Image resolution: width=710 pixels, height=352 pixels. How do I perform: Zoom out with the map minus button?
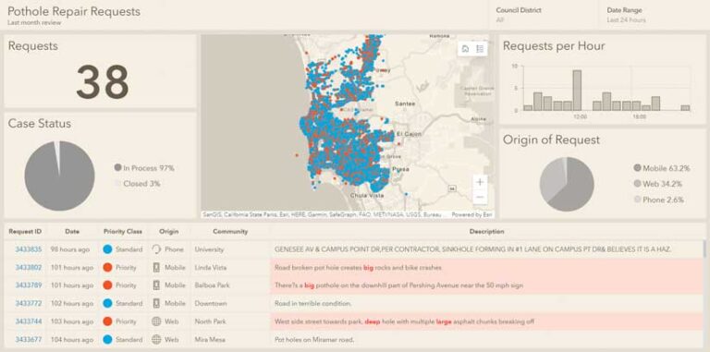480,198
